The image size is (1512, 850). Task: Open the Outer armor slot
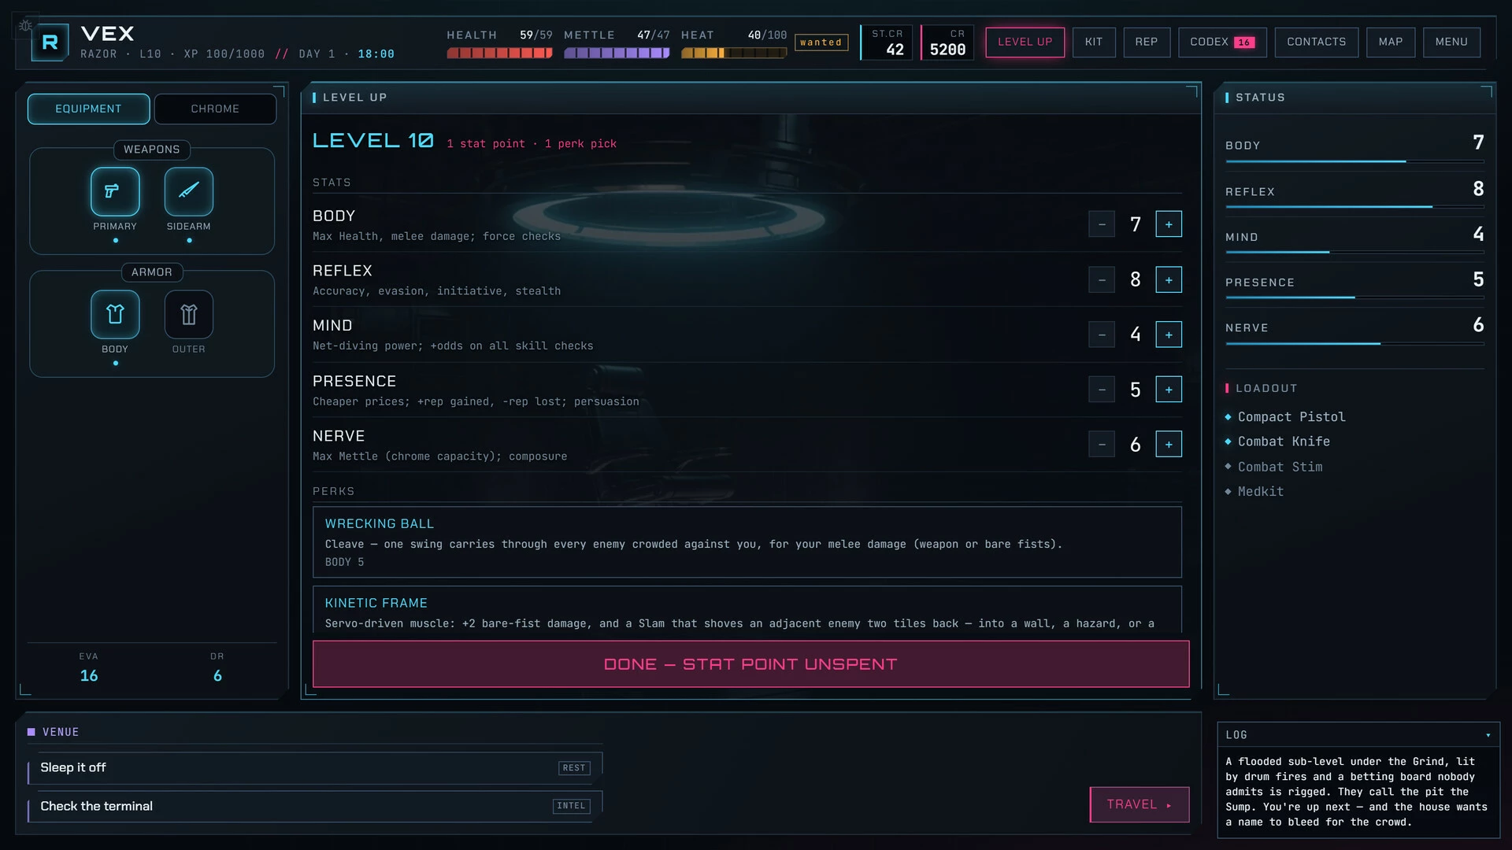click(x=189, y=314)
